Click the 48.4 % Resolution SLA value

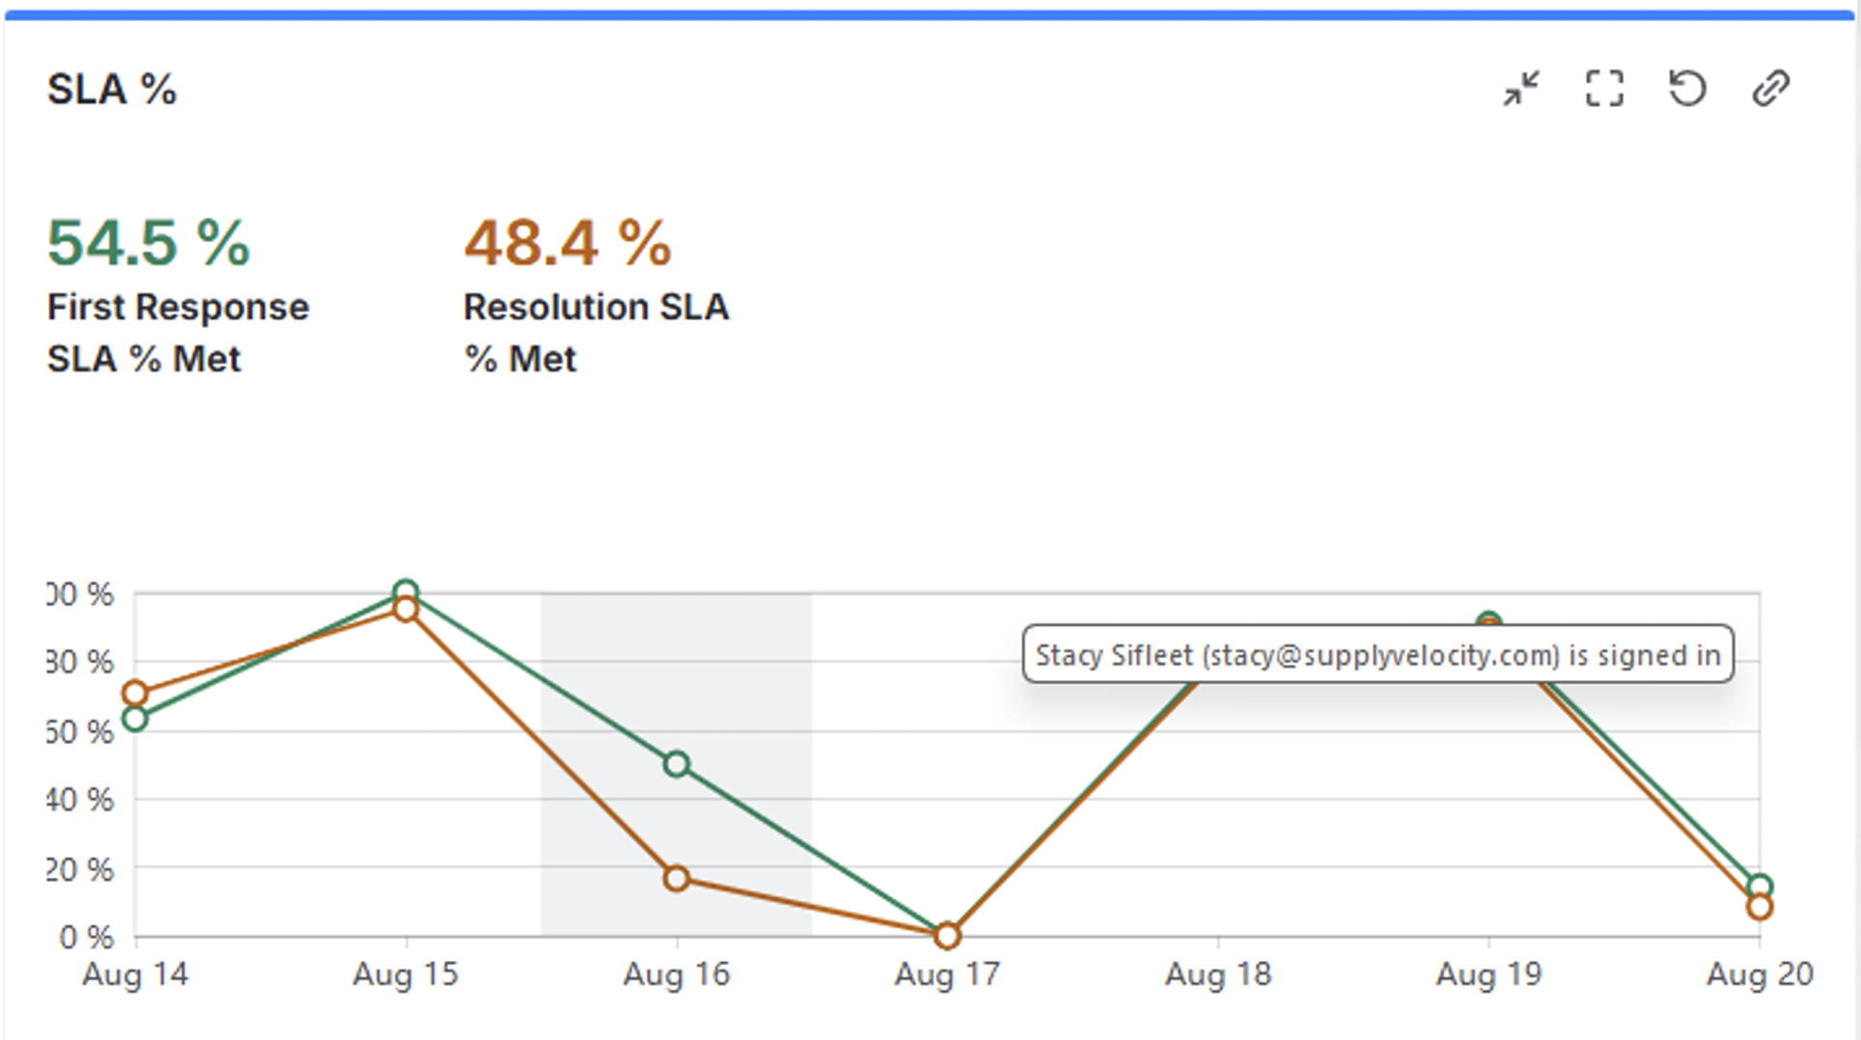tap(568, 242)
